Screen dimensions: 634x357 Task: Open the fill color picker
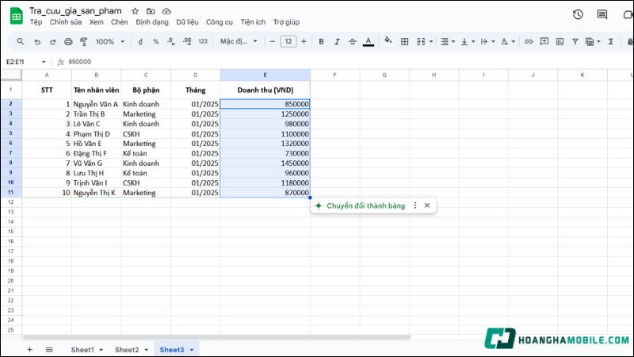(388, 41)
